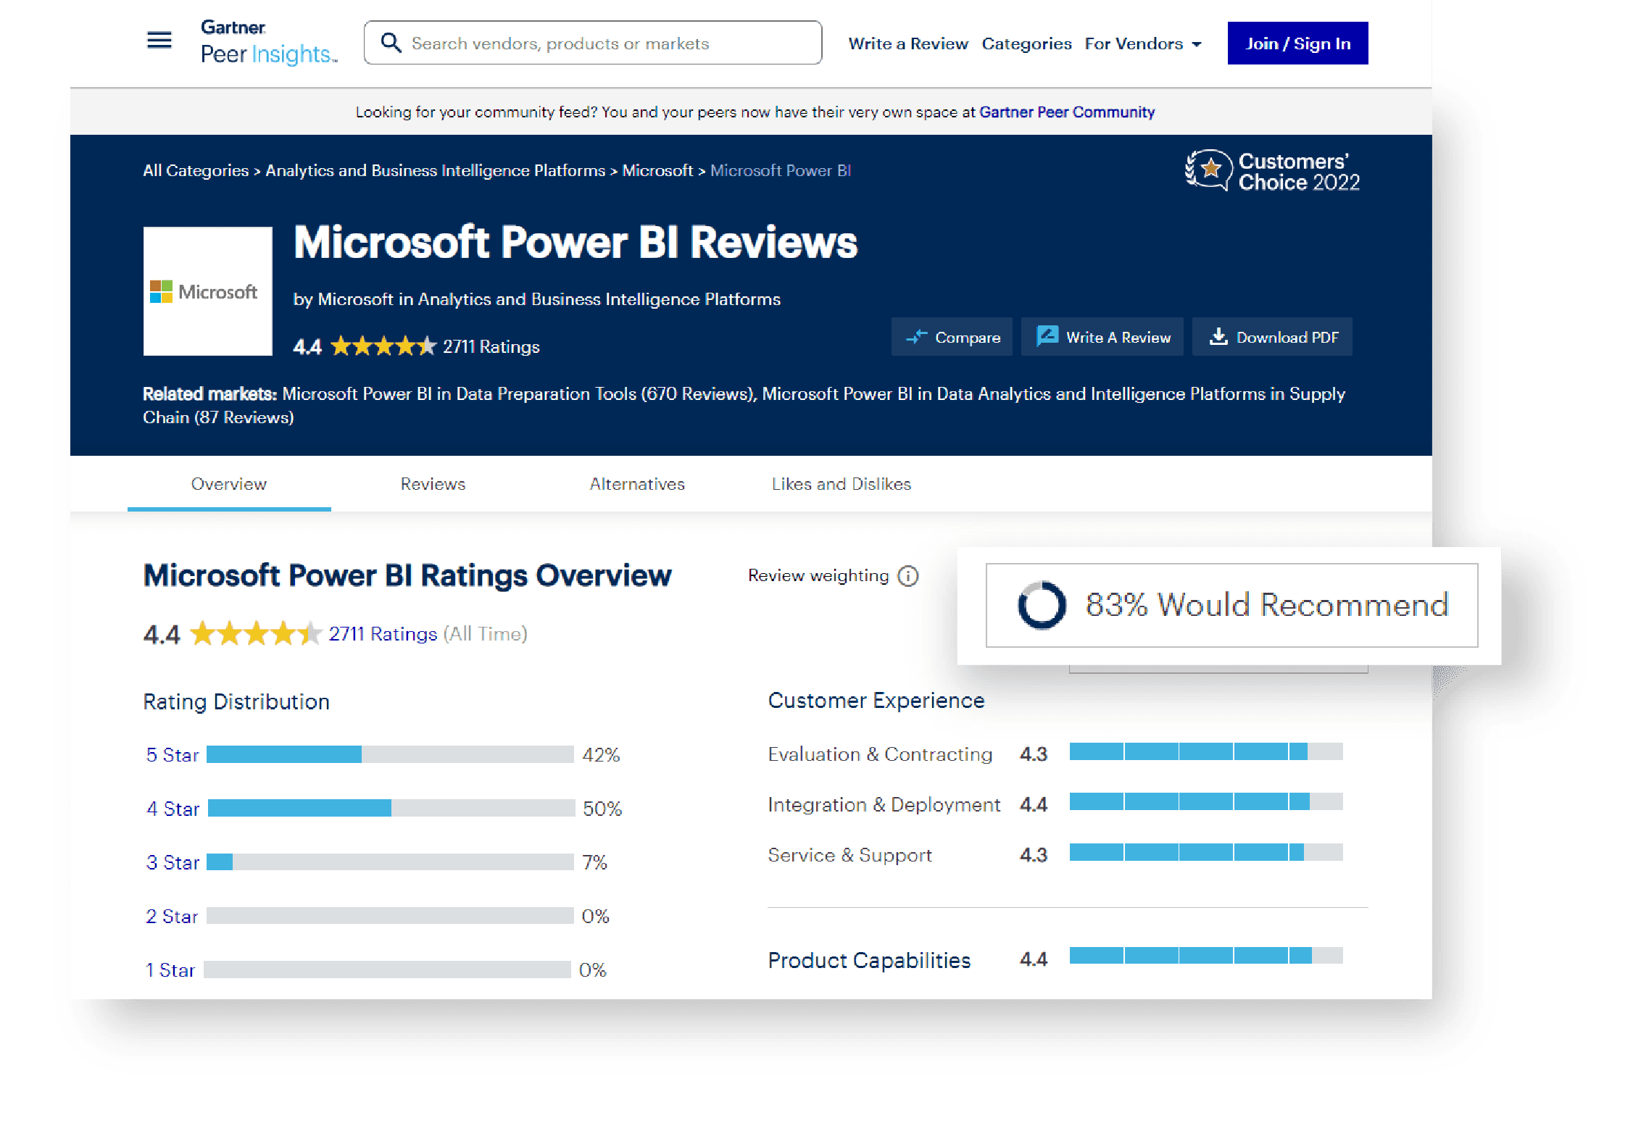Click the 2711 Ratings link

(x=383, y=634)
